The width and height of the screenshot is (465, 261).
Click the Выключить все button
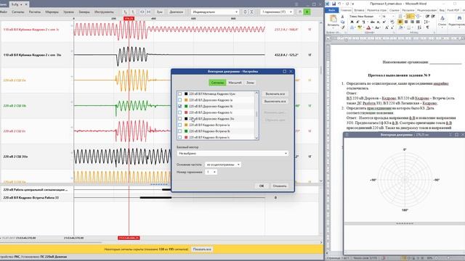point(275,101)
